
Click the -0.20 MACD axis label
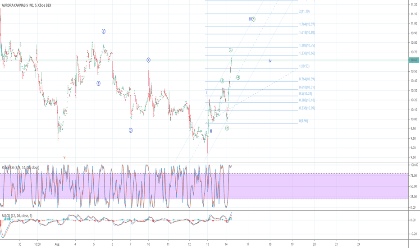(x=414, y=234)
